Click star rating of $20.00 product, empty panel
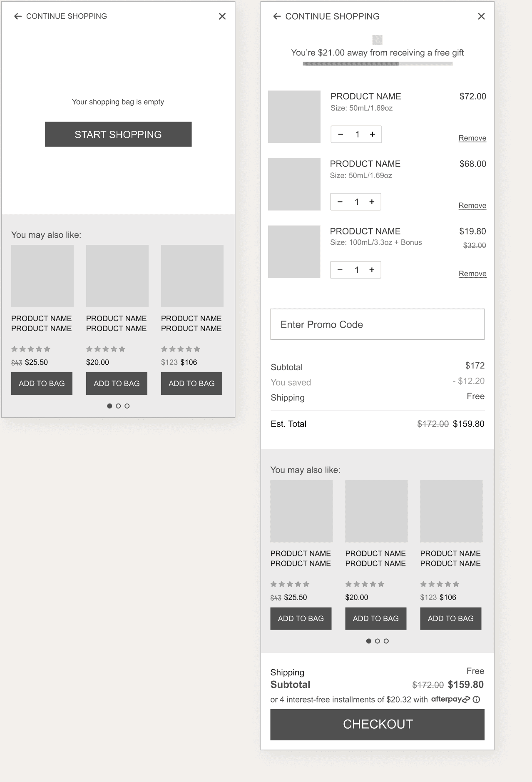 106,349
